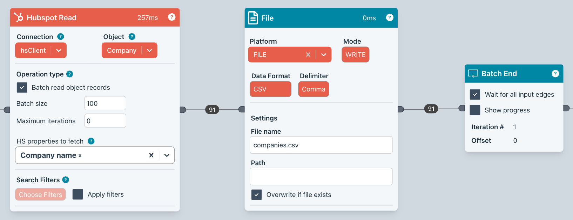
Task: Click the Batch size input field
Action: coord(105,103)
